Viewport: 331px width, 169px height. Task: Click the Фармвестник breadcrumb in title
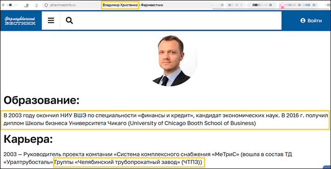(x=152, y=5)
